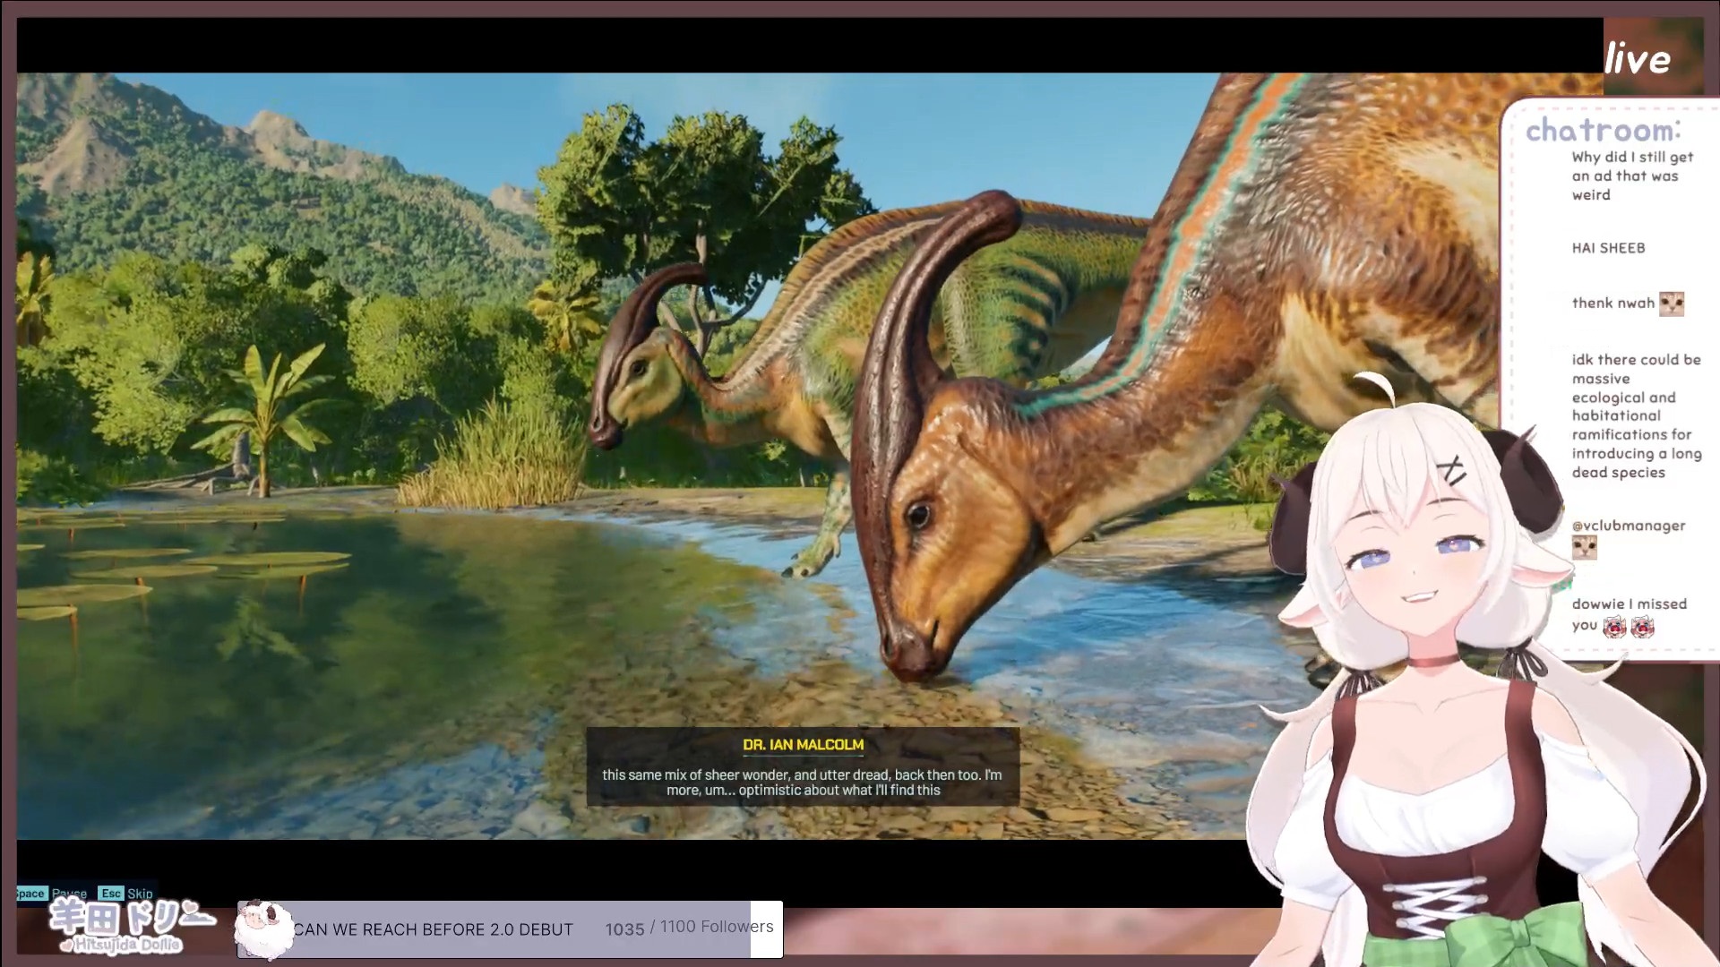Click the cat emote after 'thenk nwah'

pyautogui.click(x=1671, y=304)
